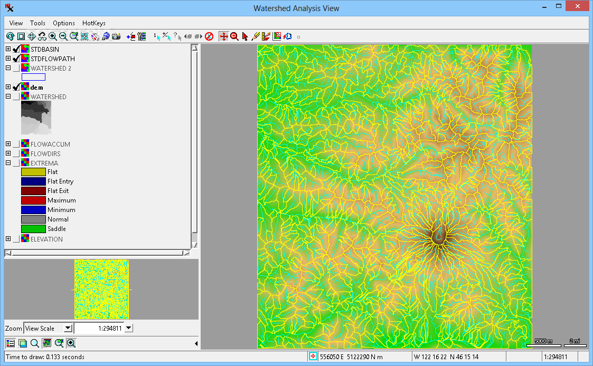This screenshot has height=366, width=593.
Task: Click the layer list scroll-up arrow
Action: [194, 48]
